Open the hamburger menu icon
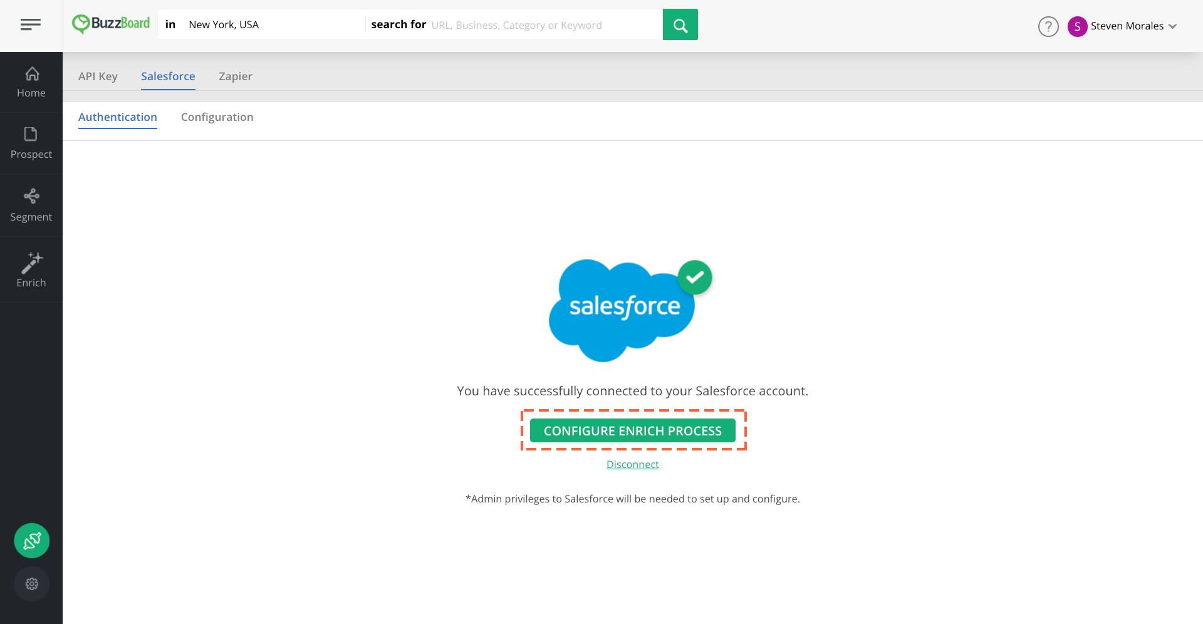 click(x=31, y=24)
